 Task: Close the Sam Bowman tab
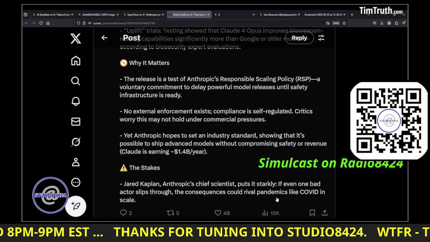(x=299, y=14)
